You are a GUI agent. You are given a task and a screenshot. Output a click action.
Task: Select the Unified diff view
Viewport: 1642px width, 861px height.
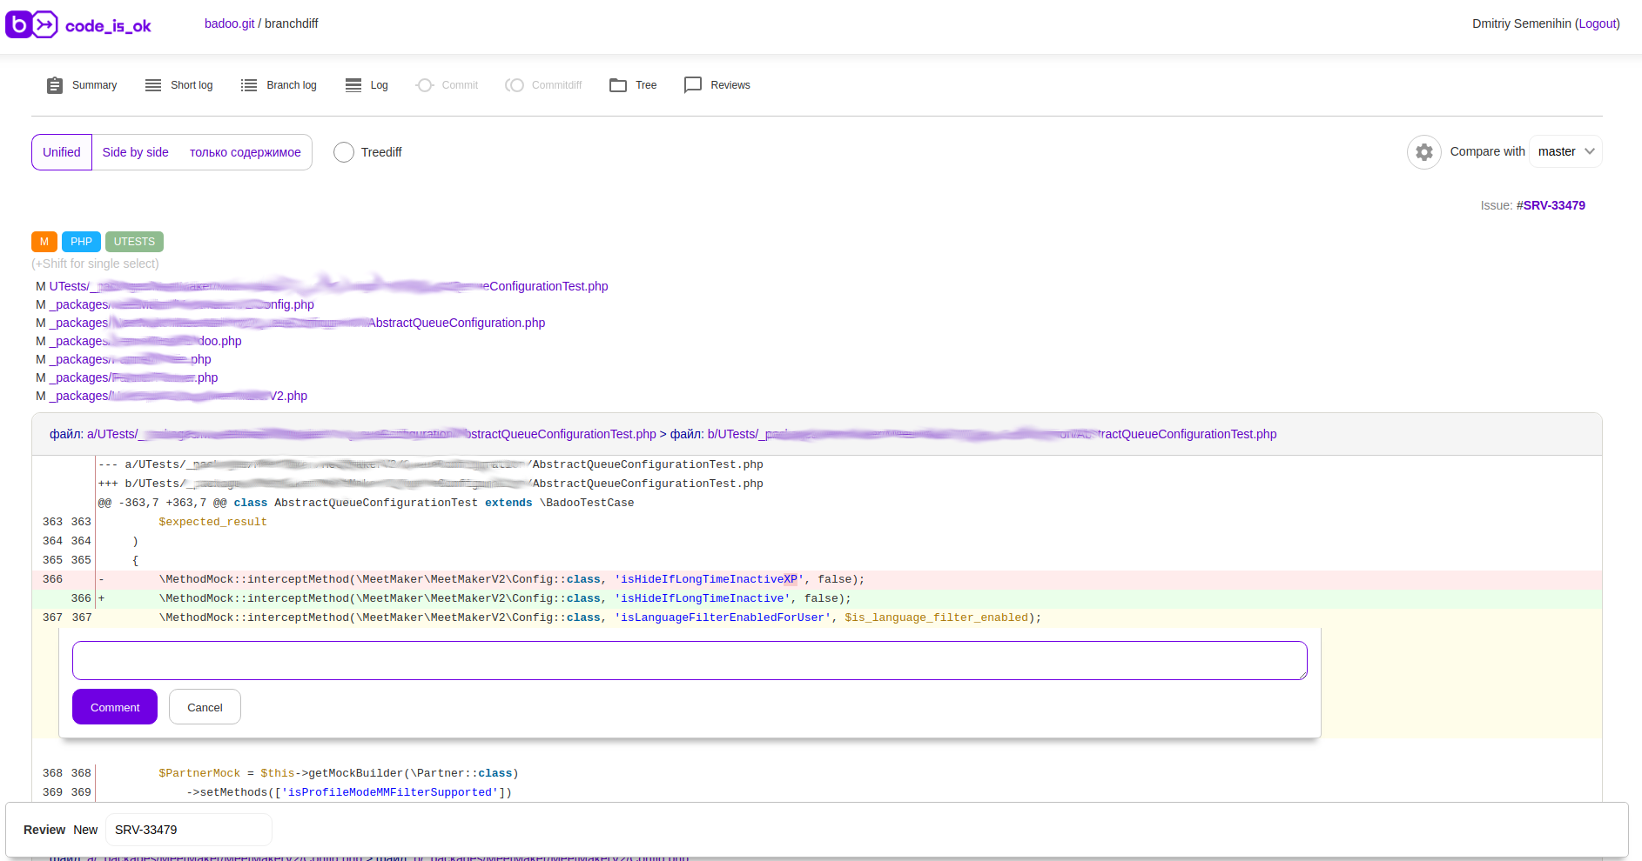62,152
